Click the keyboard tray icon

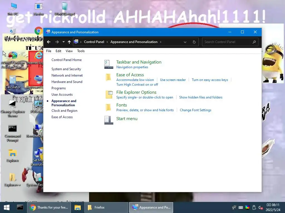pos(241,207)
